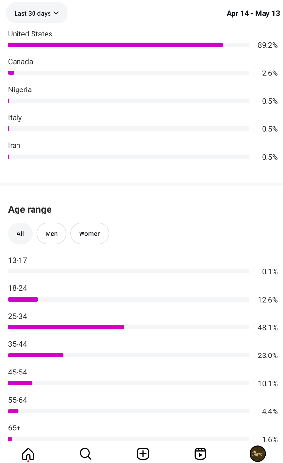The image size is (283, 463).
Task: Select the Women age range filter
Action: pyautogui.click(x=90, y=233)
